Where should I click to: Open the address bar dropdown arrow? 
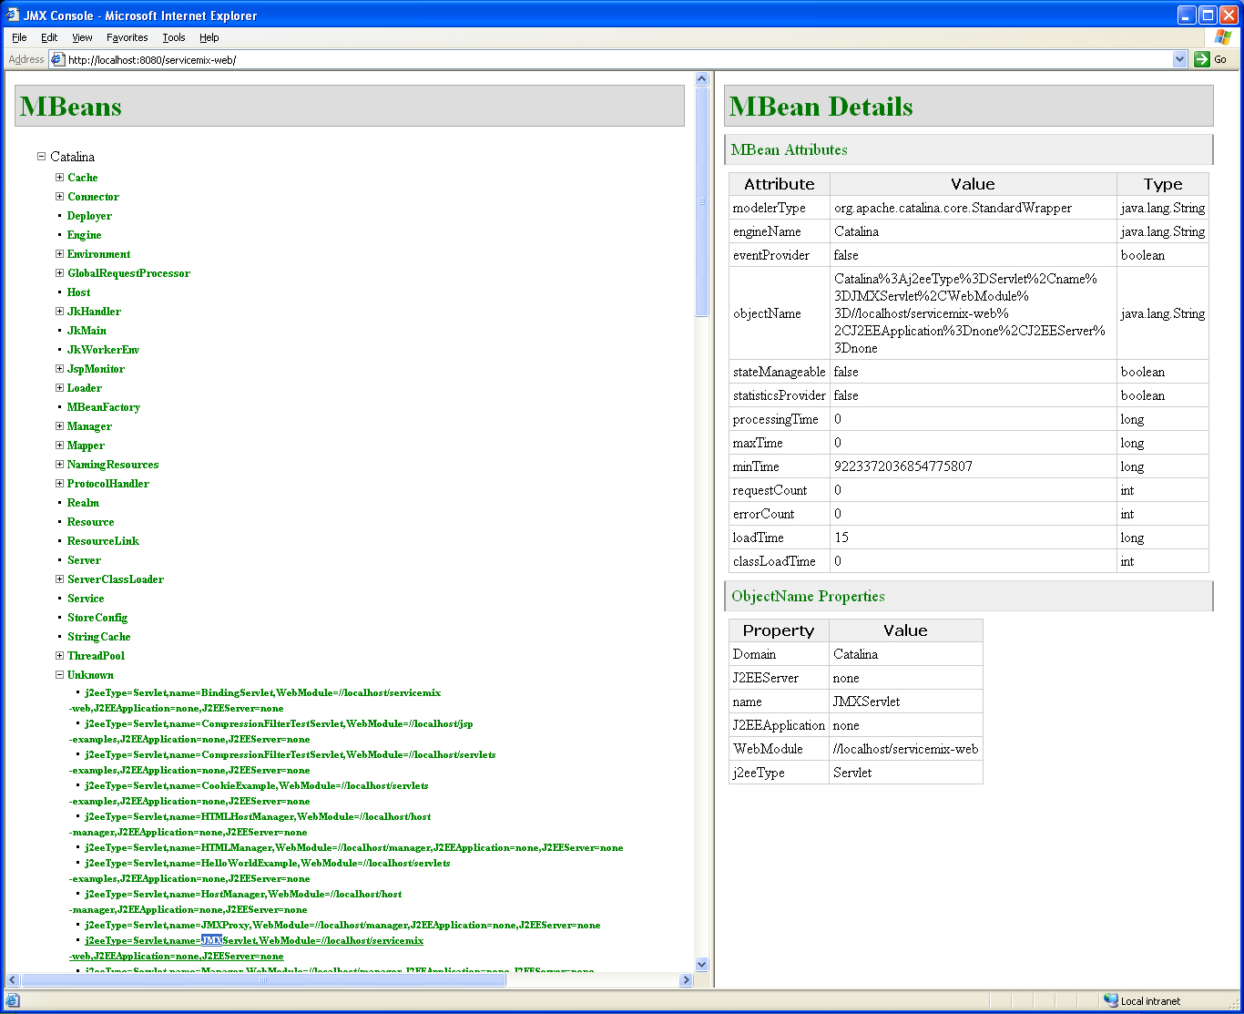click(1180, 59)
